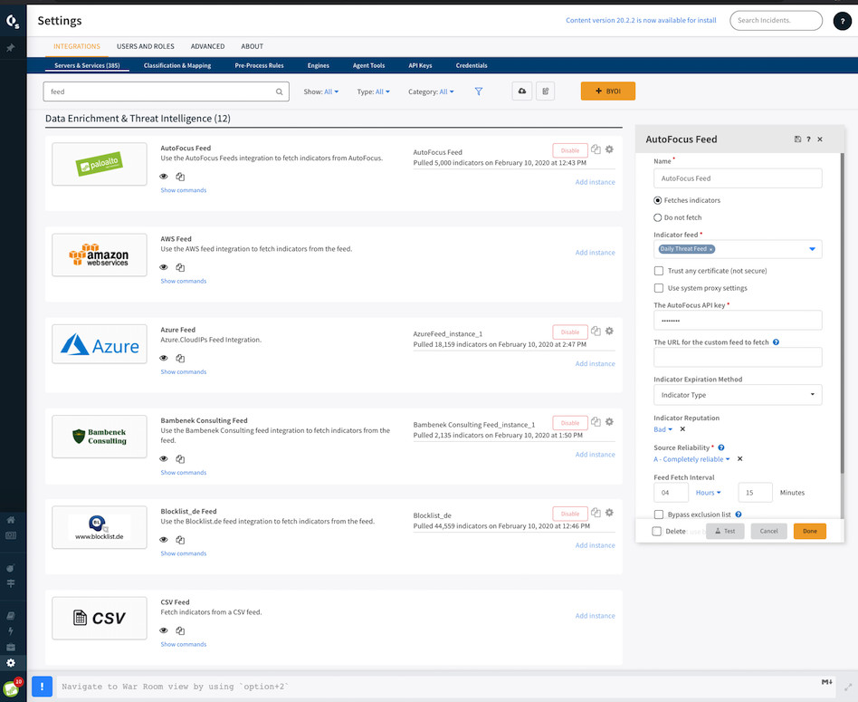
Task: Check Use system proxy settings
Action: pyautogui.click(x=659, y=288)
